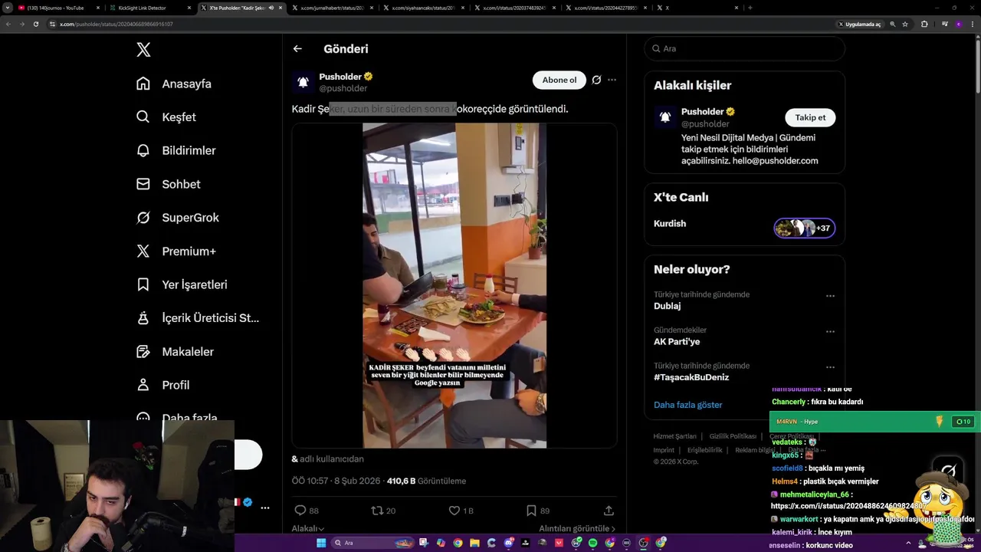This screenshot has width=981, height=552.
Task: Open more options for Dublaj trend
Action: [x=830, y=296]
